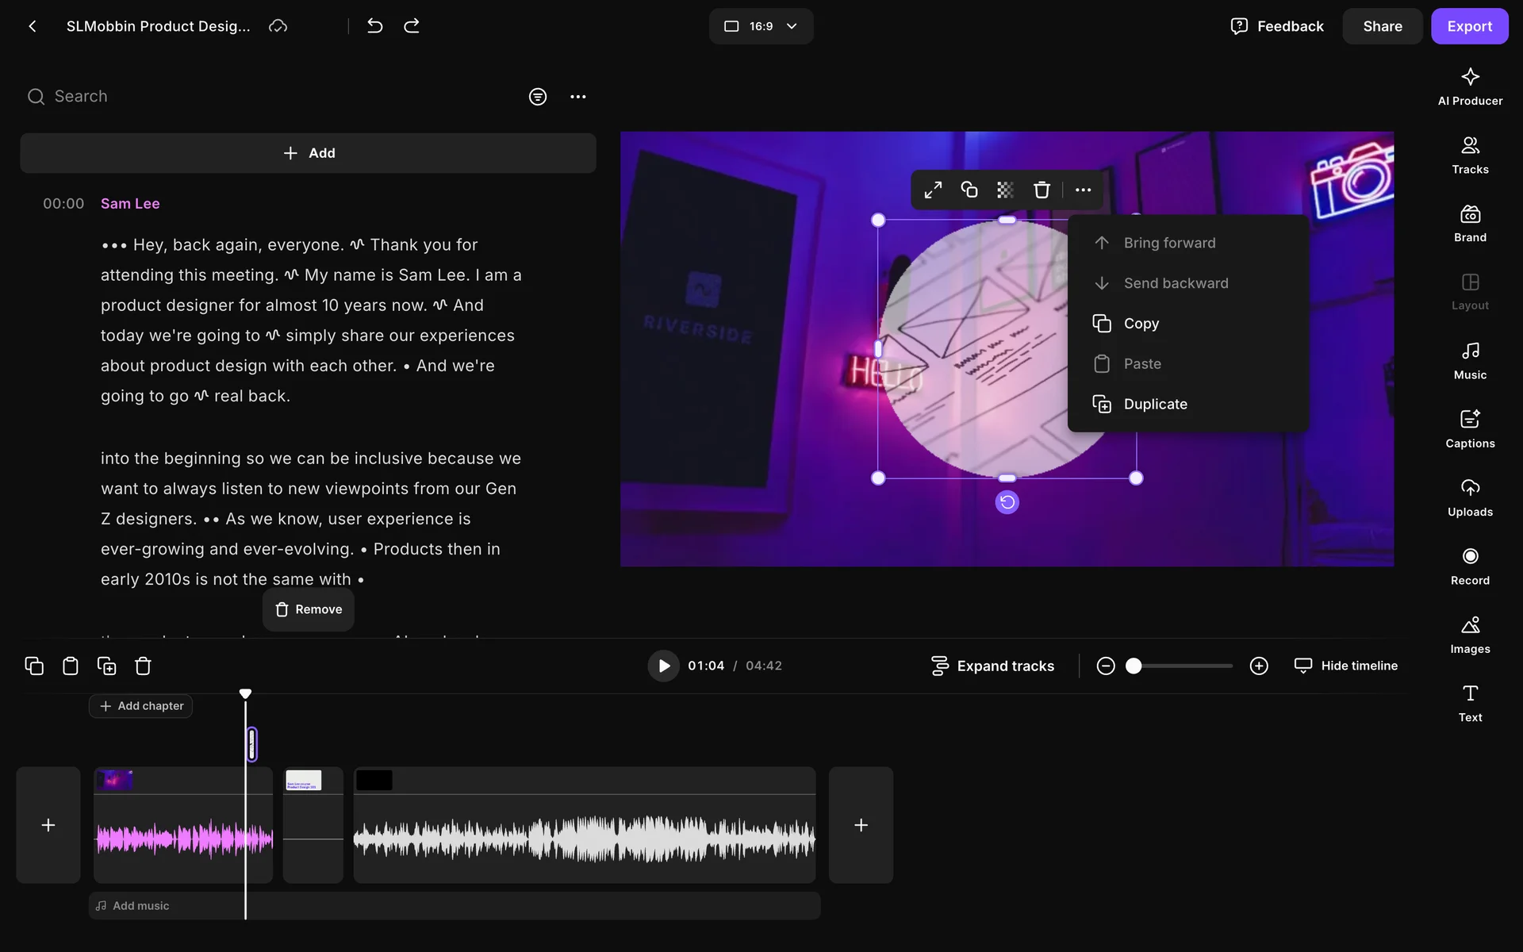Open the Captions panel
1523x952 pixels.
pyautogui.click(x=1469, y=428)
